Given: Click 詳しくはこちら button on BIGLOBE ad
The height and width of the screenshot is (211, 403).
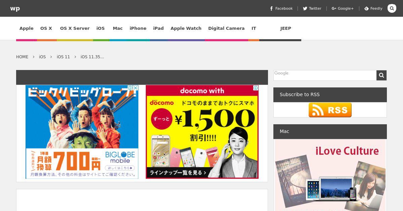Looking at the screenshot, I should click(120, 168).
